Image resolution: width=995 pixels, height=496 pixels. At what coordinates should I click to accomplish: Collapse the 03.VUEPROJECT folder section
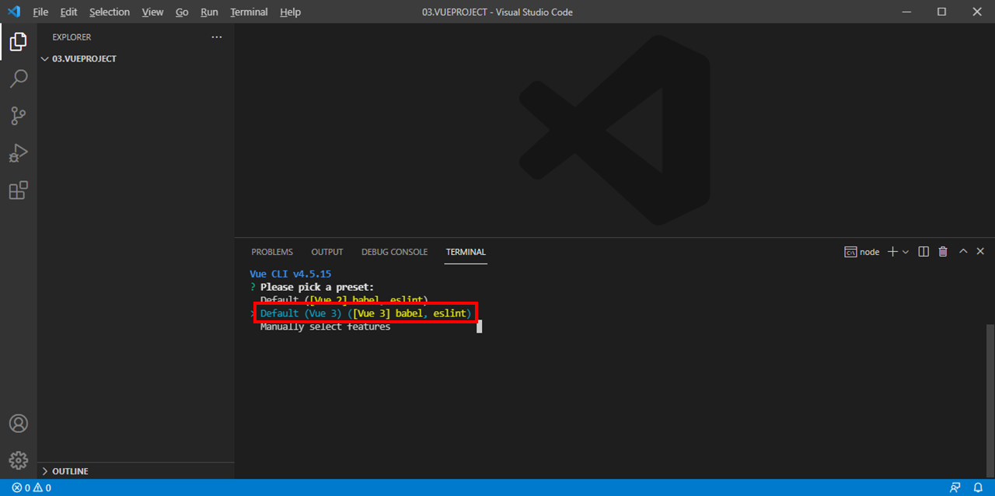pos(136,59)
